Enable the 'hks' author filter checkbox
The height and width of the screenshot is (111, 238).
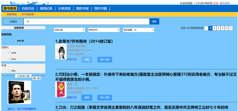coord(9,70)
